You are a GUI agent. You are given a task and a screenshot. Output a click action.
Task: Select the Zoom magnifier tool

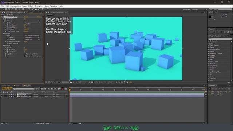[x=9, y=9]
